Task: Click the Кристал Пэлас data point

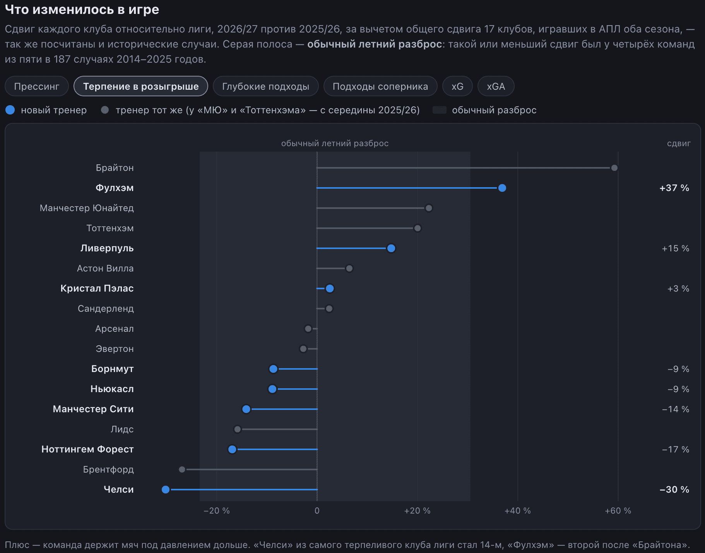Action: pos(330,288)
